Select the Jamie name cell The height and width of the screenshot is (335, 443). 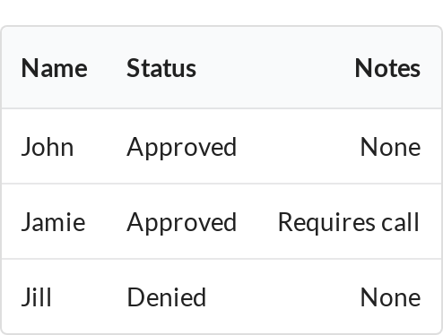click(54, 222)
